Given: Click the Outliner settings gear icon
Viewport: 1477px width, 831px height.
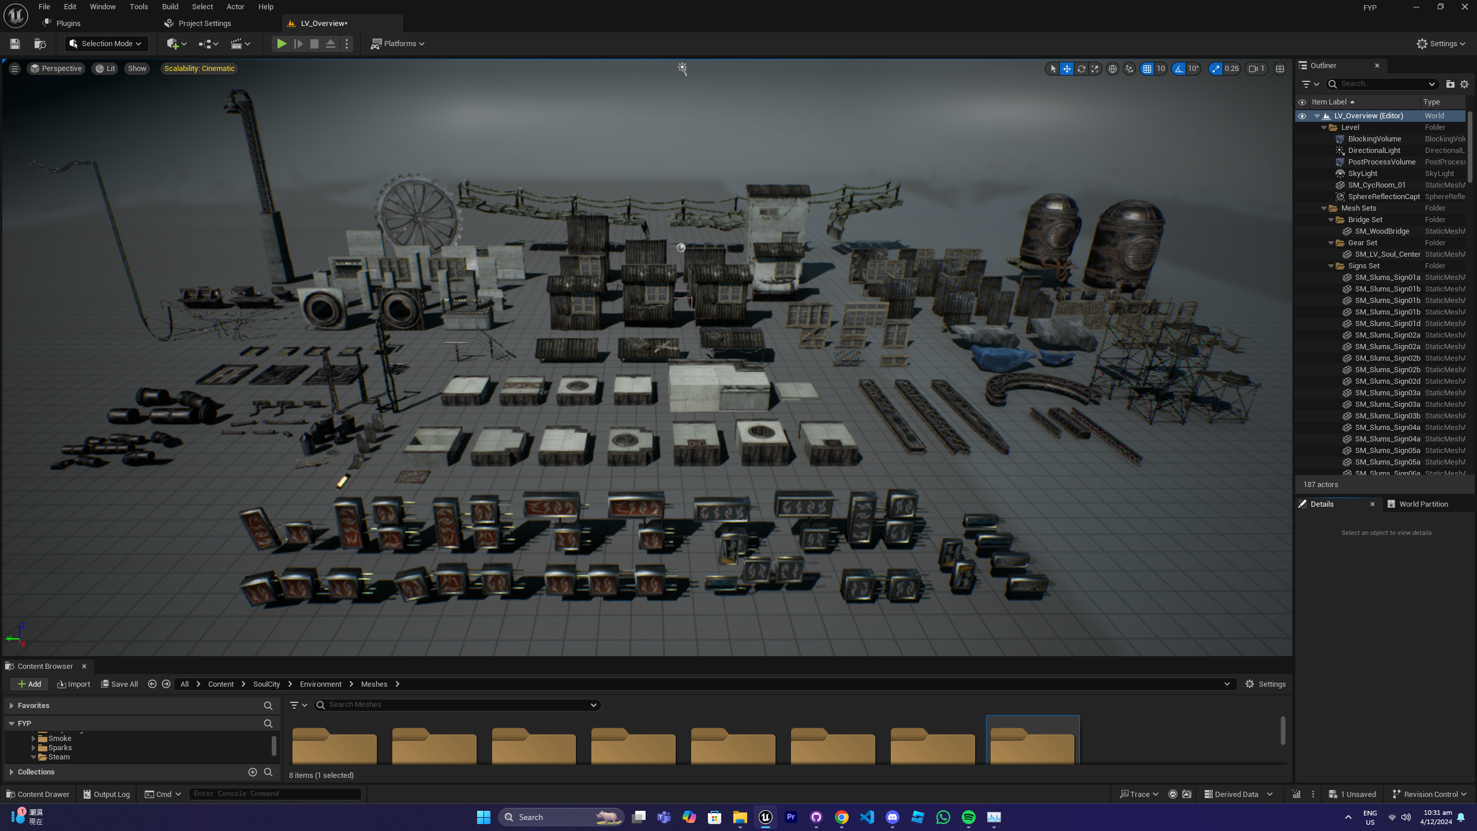Looking at the screenshot, I should 1464,84.
